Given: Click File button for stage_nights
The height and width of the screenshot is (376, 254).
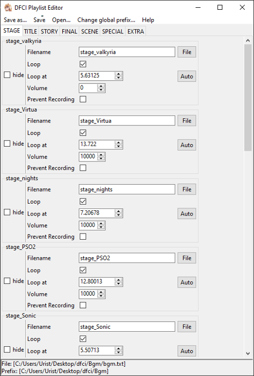Looking at the screenshot, I should (x=187, y=189).
